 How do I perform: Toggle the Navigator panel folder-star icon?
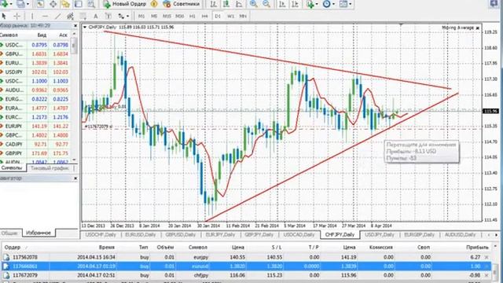(x=65, y=4)
